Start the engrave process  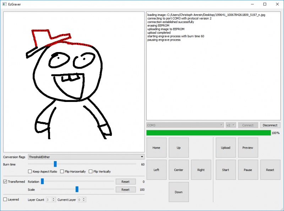click(x=225, y=170)
